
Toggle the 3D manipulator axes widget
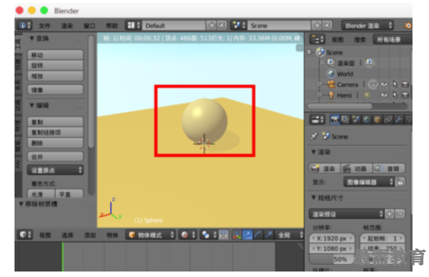(236, 235)
